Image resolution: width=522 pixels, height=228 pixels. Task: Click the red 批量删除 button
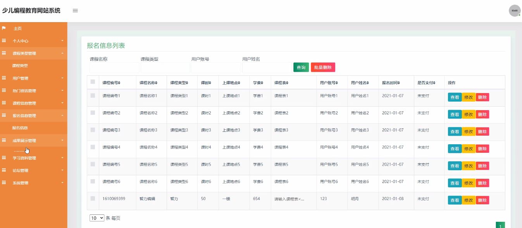pyautogui.click(x=323, y=67)
